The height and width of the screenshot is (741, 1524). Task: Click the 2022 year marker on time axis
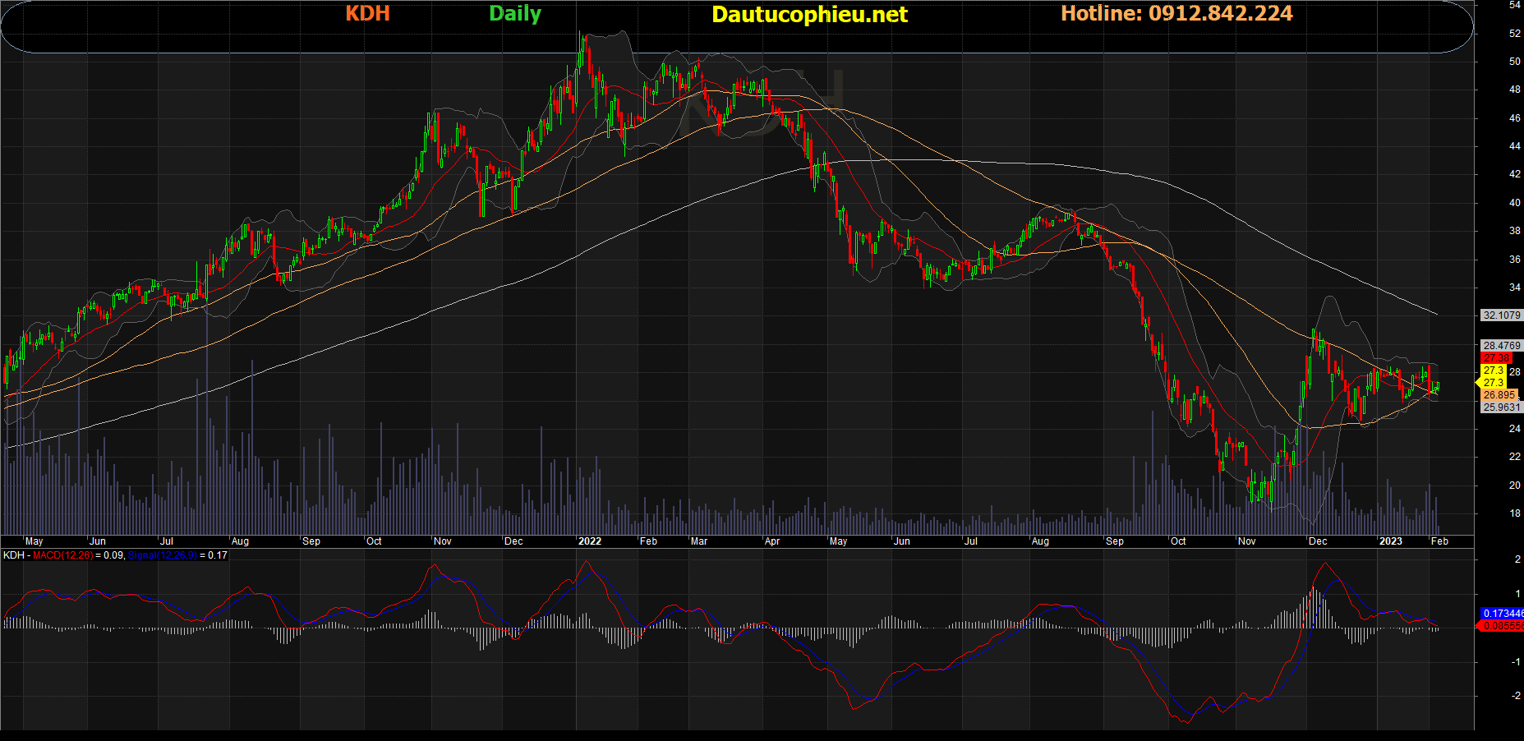589,541
